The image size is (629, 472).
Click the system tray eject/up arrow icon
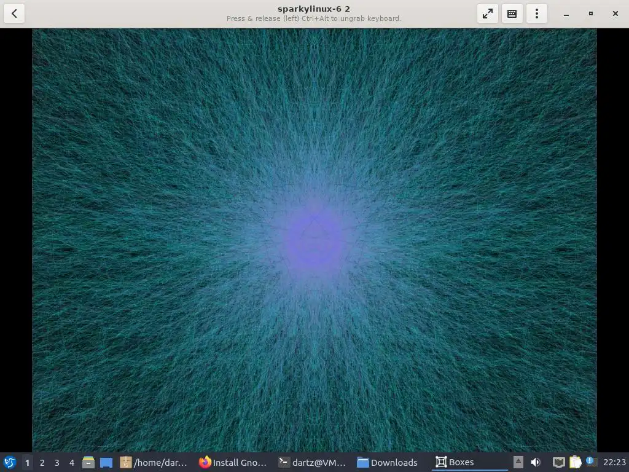518,462
